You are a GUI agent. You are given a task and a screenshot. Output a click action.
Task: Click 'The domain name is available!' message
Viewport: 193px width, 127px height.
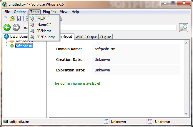[76, 83]
